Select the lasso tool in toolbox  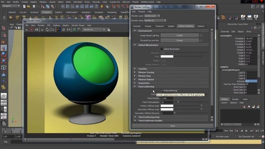point(4,35)
